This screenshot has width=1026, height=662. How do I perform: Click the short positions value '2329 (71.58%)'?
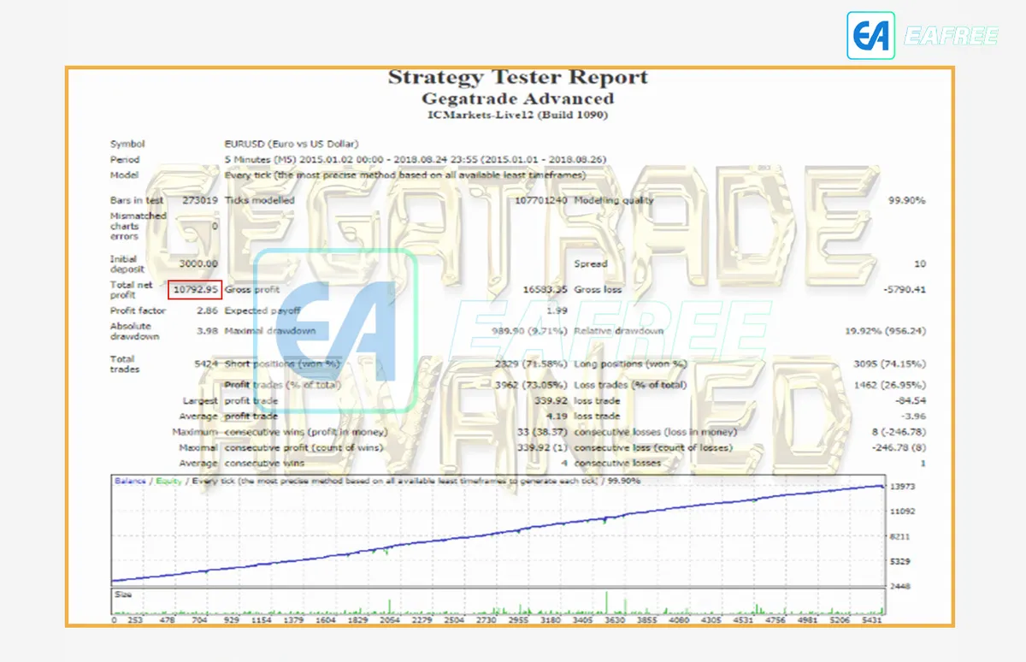[532, 364]
